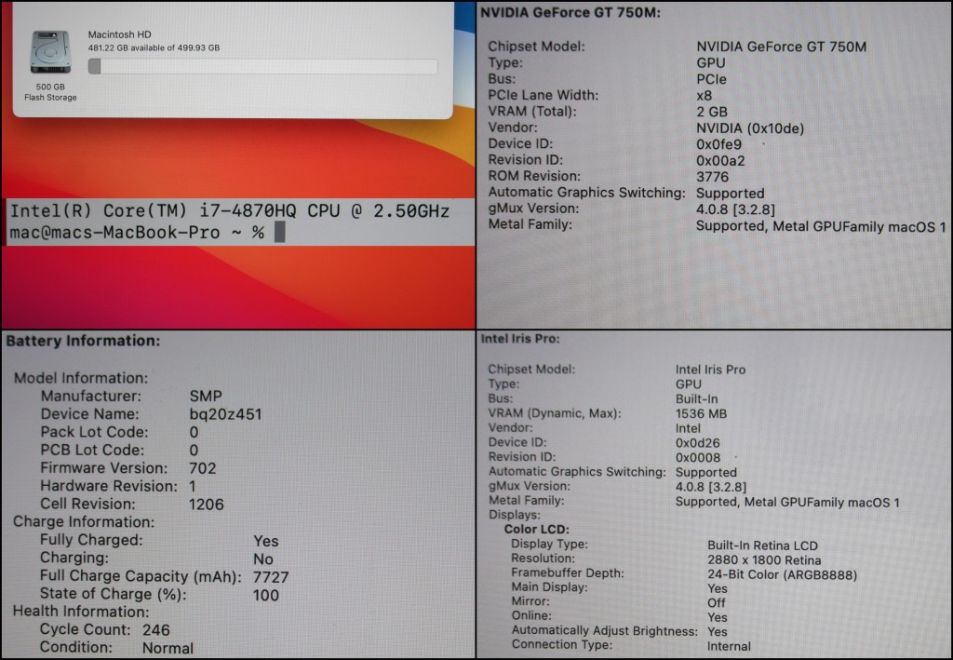Click the "mac@macs-MacBook-Pro" prompt text
Viewport: 953px width, 660px height.
click(x=114, y=232)
